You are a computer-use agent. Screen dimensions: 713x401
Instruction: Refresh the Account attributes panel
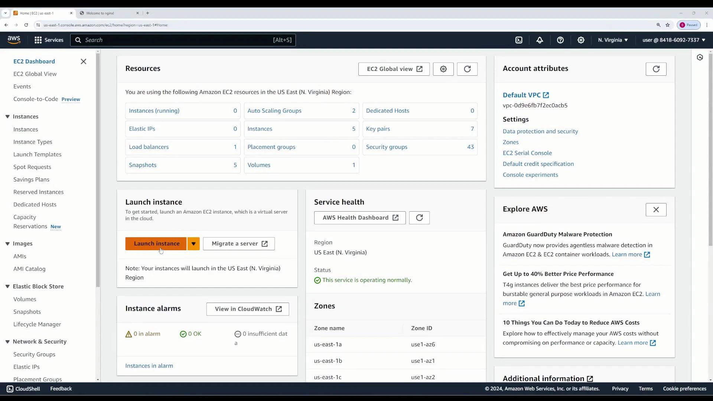(x=656, y=69)
